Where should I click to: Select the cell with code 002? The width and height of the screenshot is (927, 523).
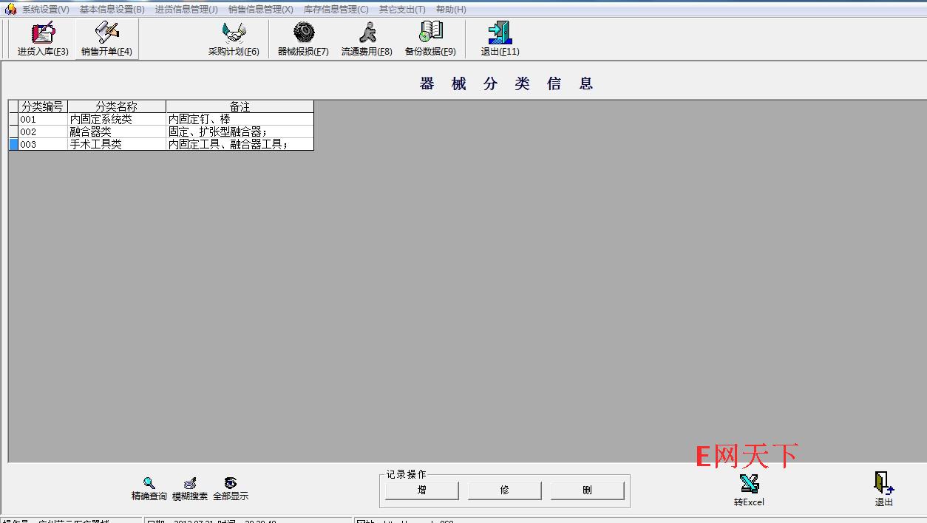pos(43,131)
